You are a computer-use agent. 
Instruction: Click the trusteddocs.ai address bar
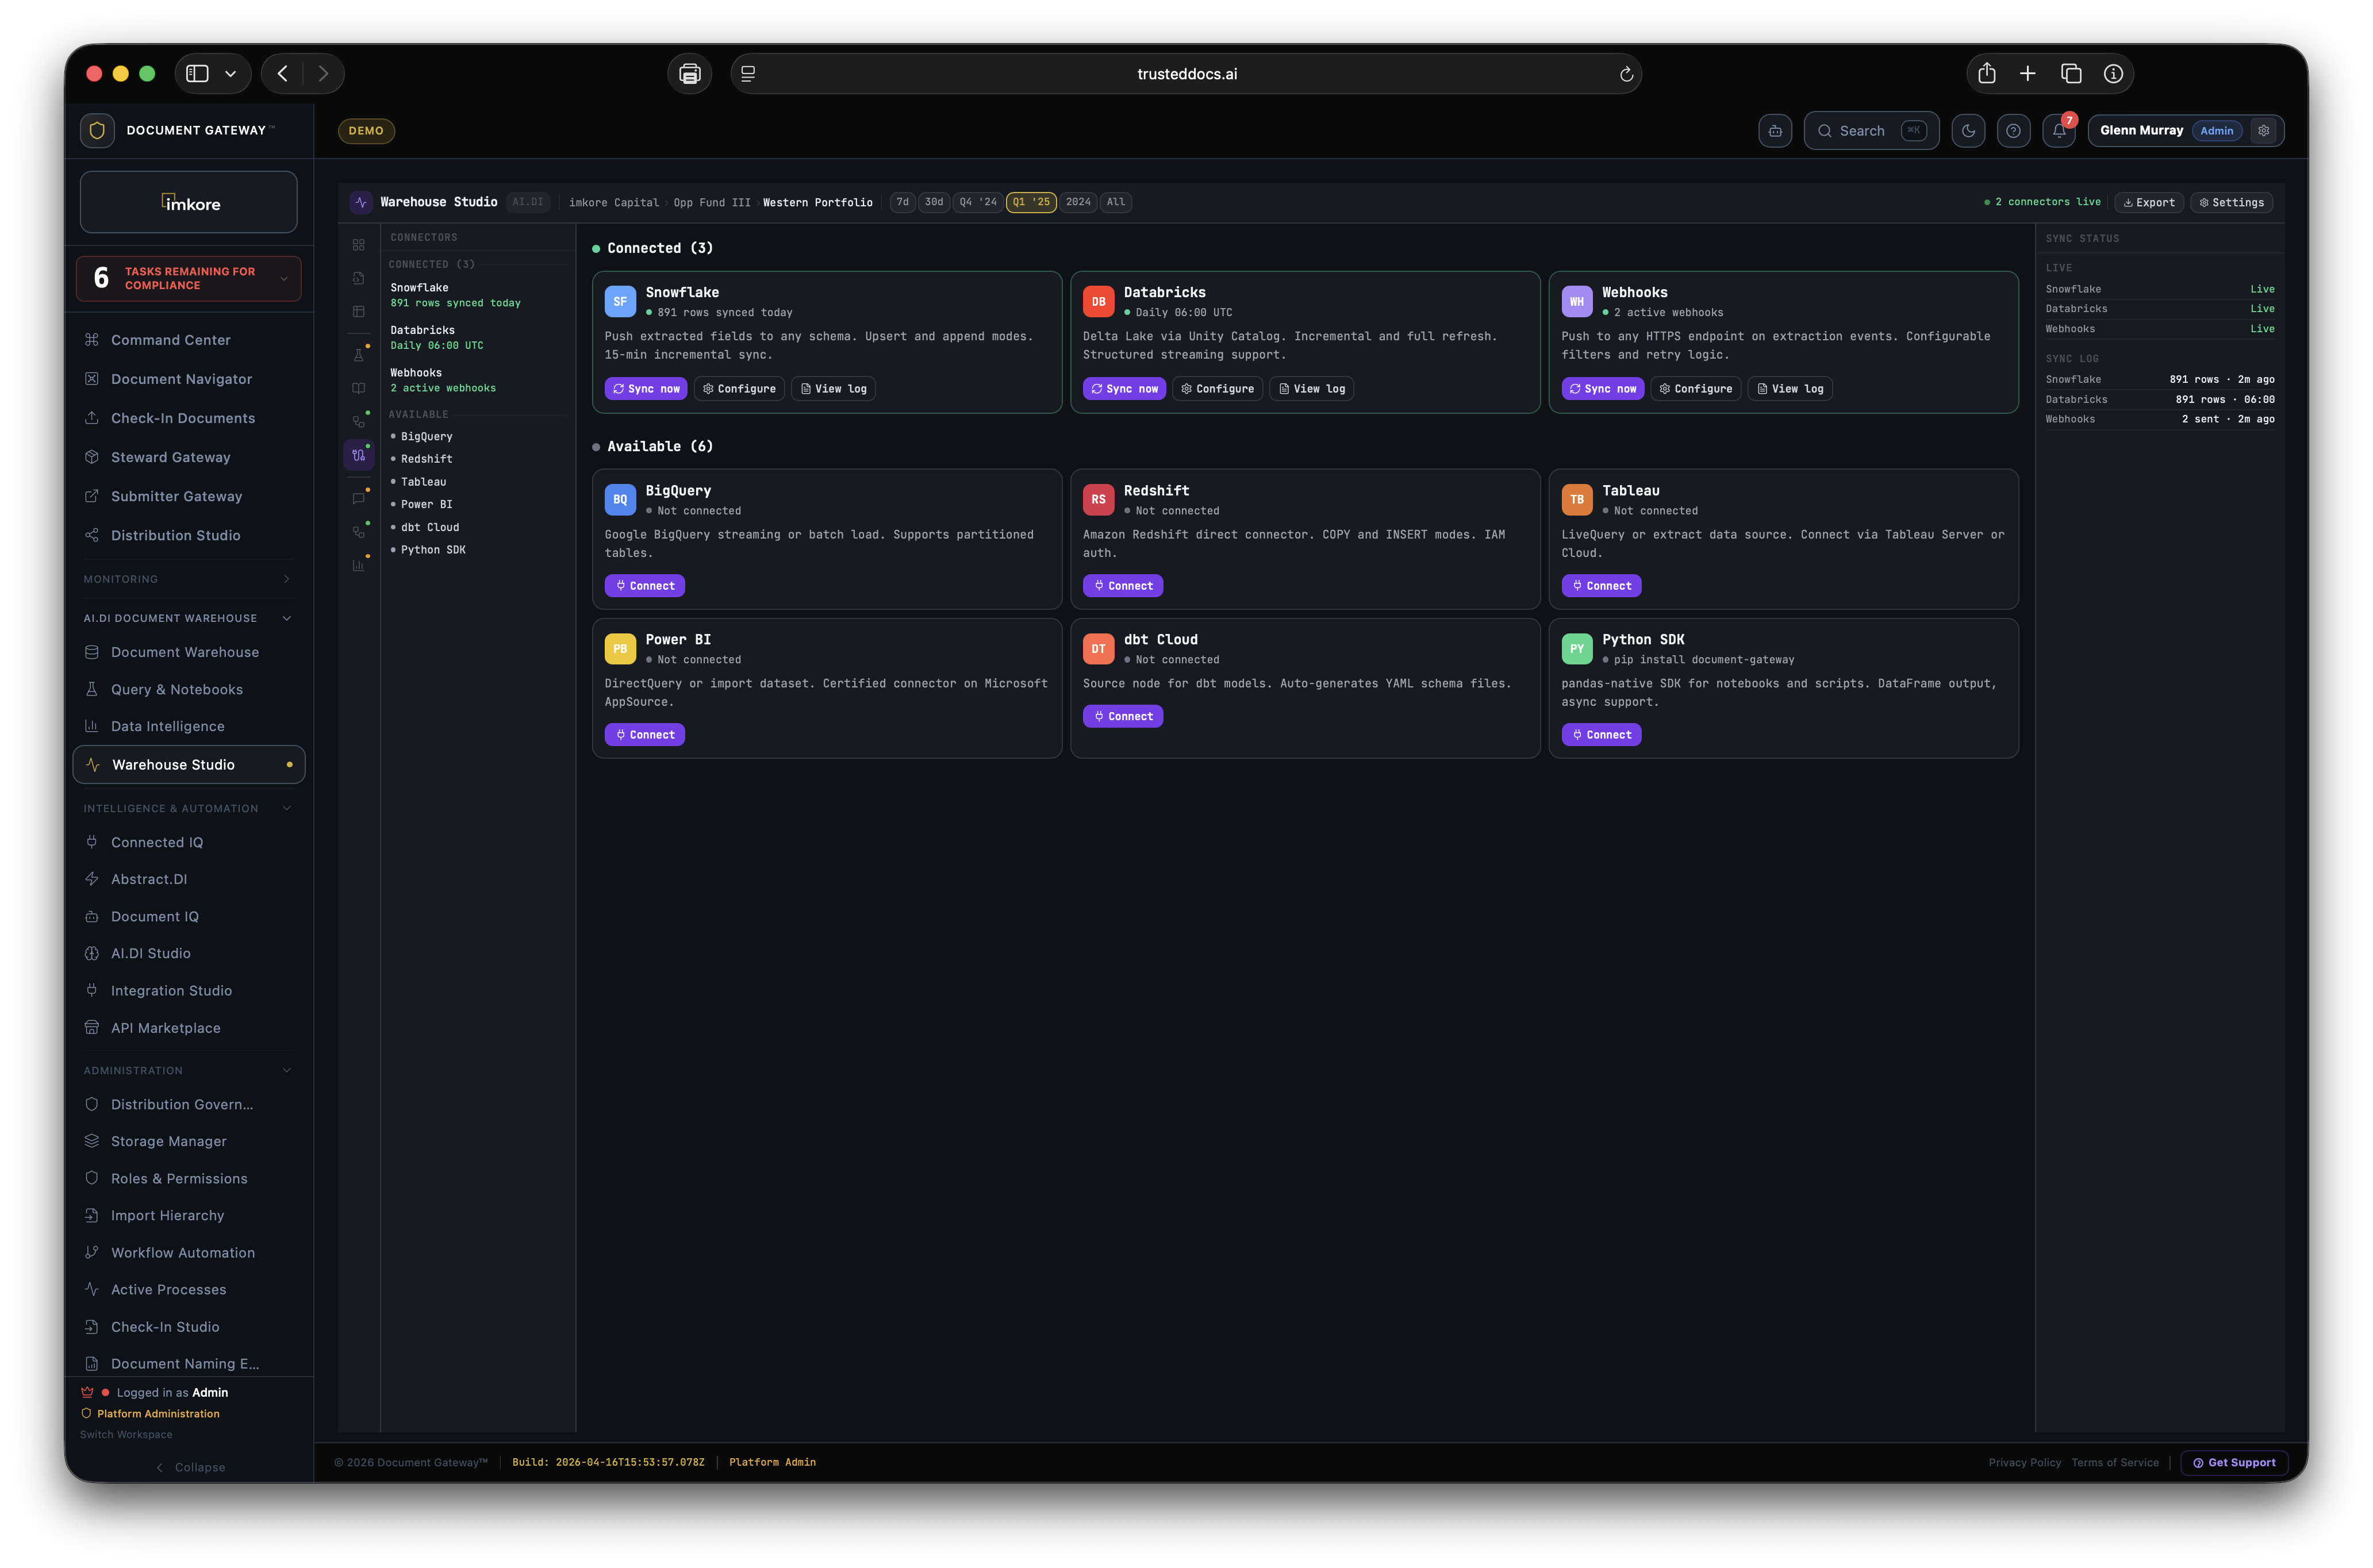[x=1186, y=74]
